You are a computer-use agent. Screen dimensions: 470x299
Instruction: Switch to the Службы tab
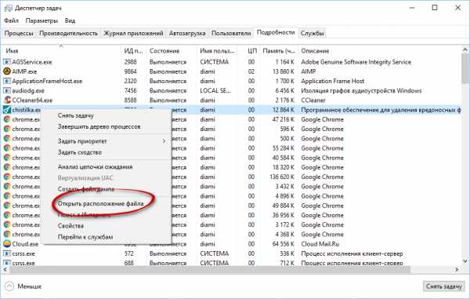(x=312, y=33)
